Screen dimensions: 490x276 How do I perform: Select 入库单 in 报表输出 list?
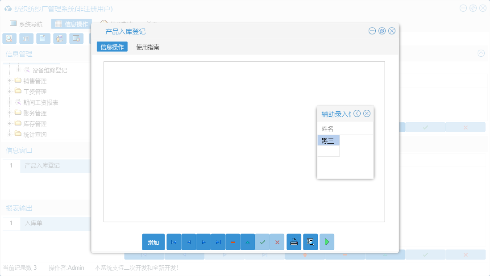[55, 223]
